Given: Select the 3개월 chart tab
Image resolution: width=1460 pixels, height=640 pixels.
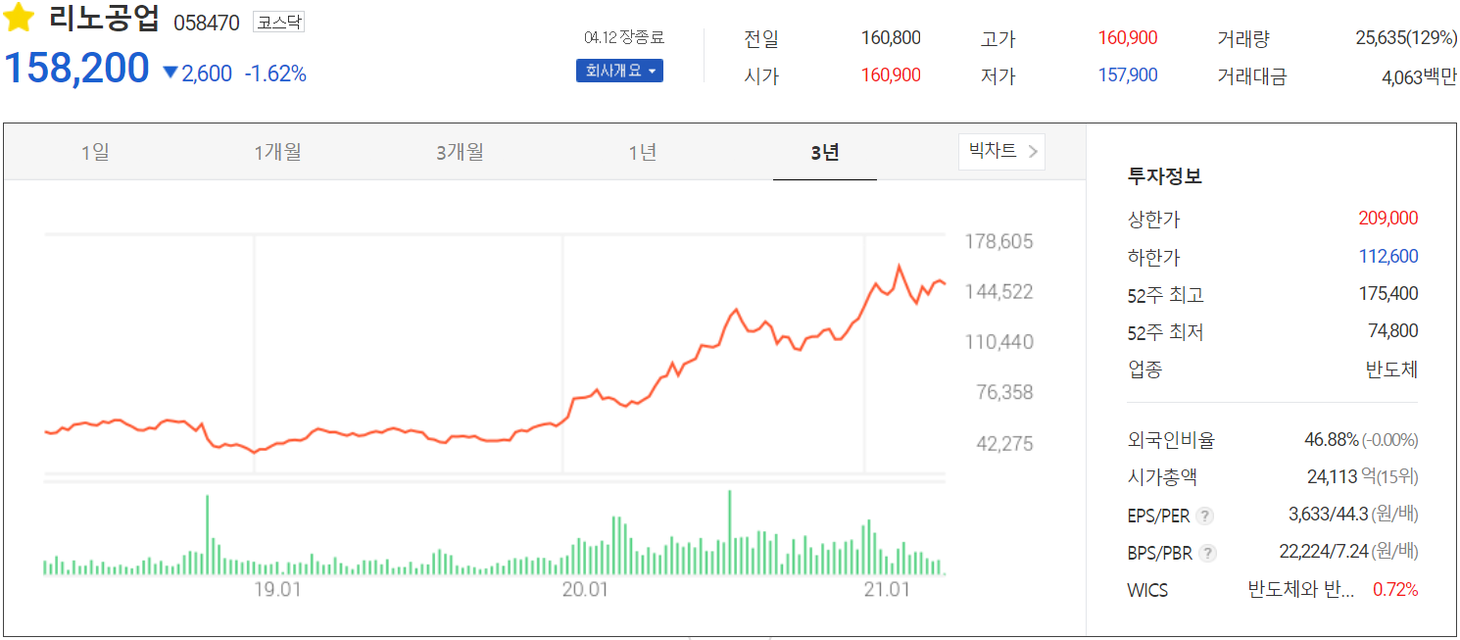Looking at the screenshot, I should coord(460,152).
